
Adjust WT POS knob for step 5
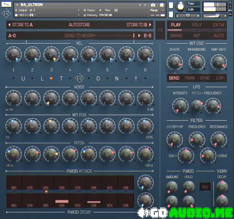pos(89,126)
